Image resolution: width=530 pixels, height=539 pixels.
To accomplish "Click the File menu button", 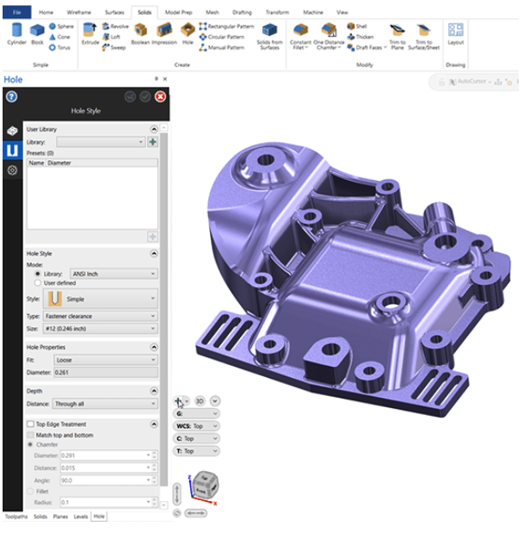I will coord(16,13).
